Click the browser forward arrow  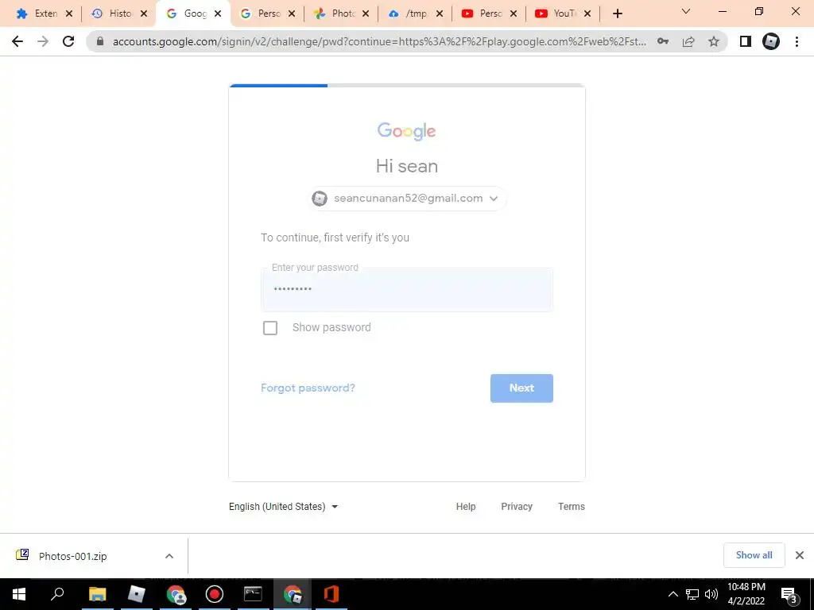[x=43, y=41]
